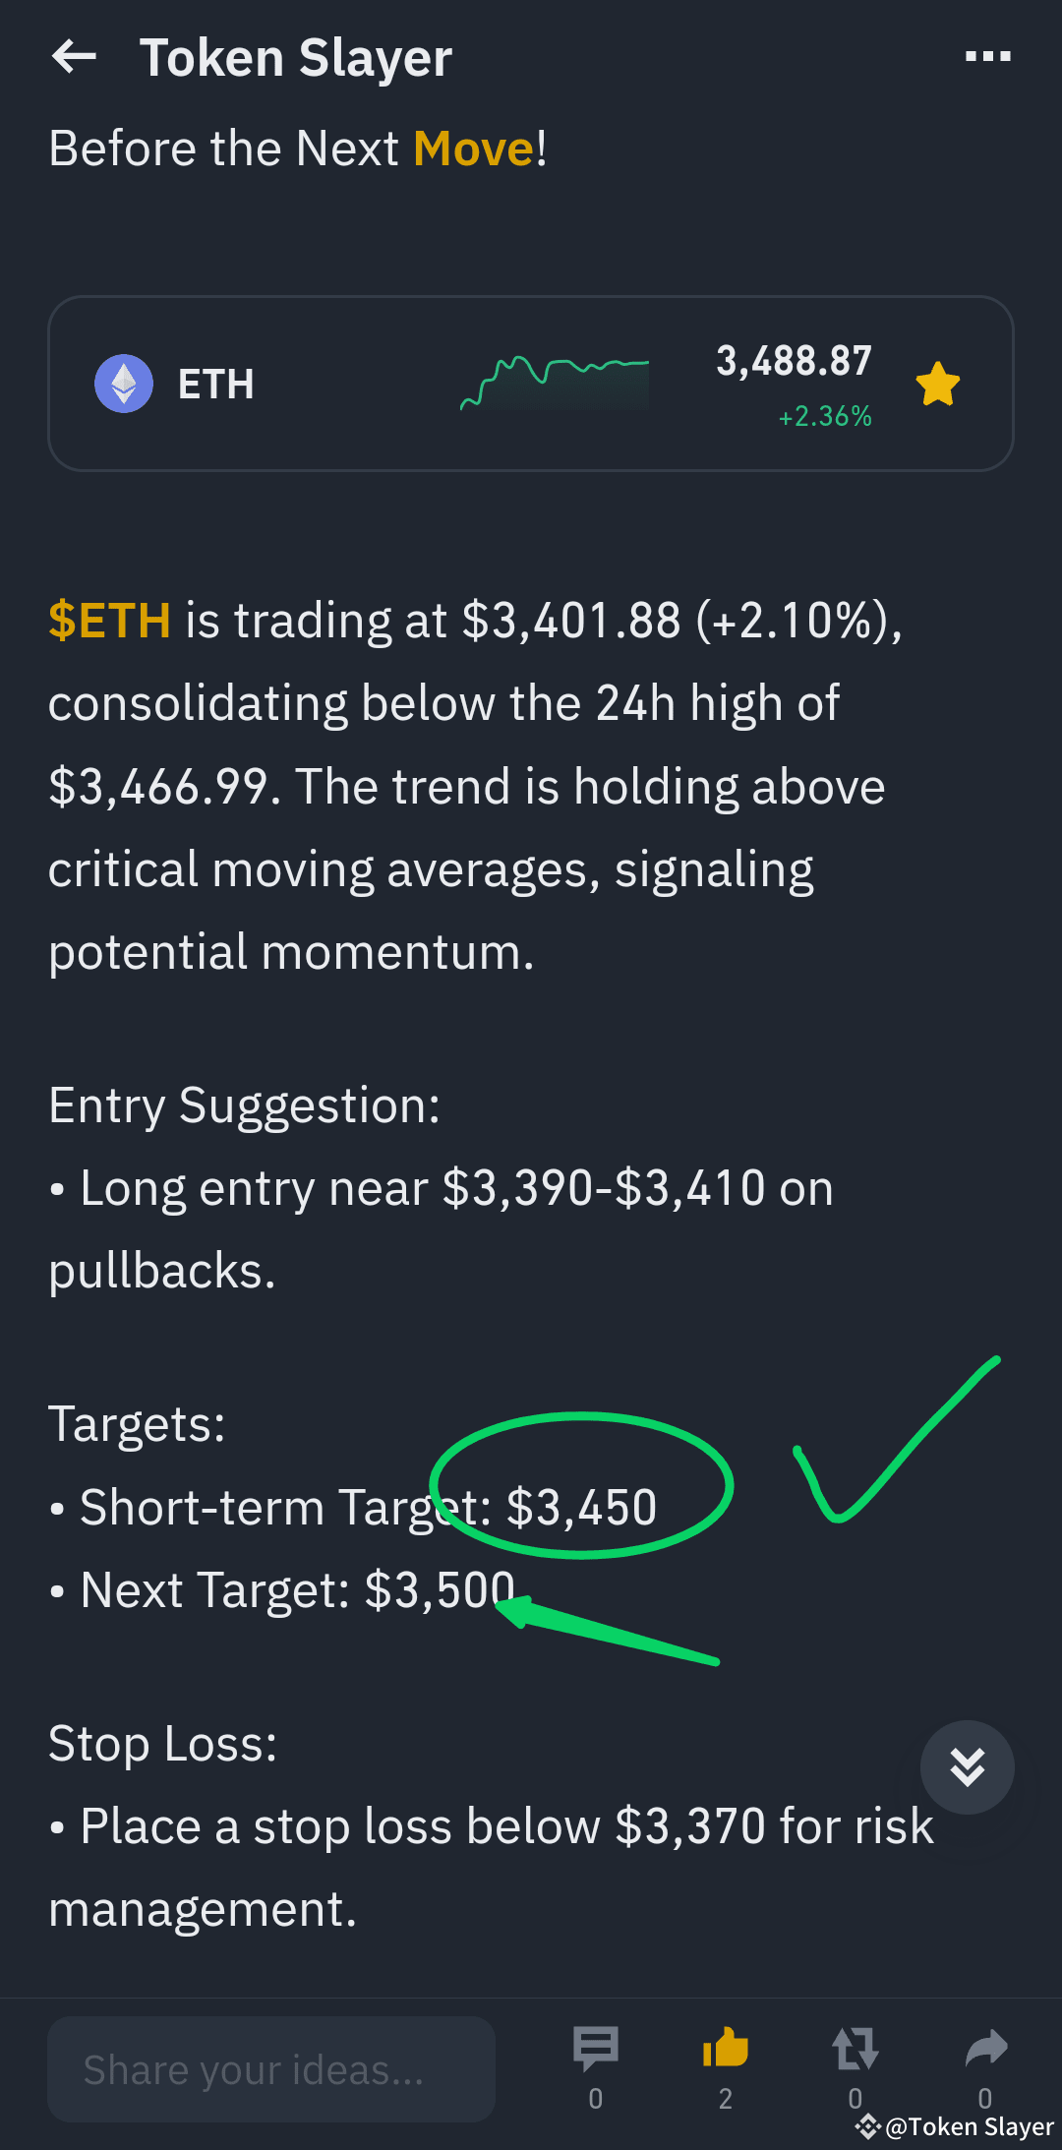Open the $ETH cashtag

tap(110, 620)
